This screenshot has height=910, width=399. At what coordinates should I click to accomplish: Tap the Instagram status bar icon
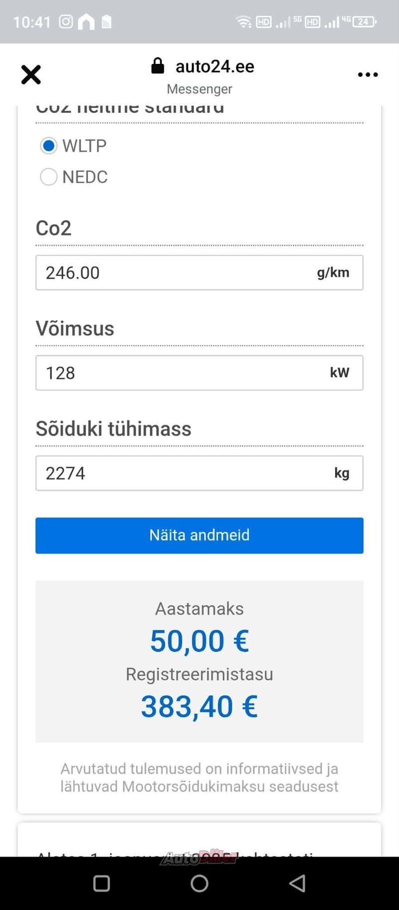point(66,21)
